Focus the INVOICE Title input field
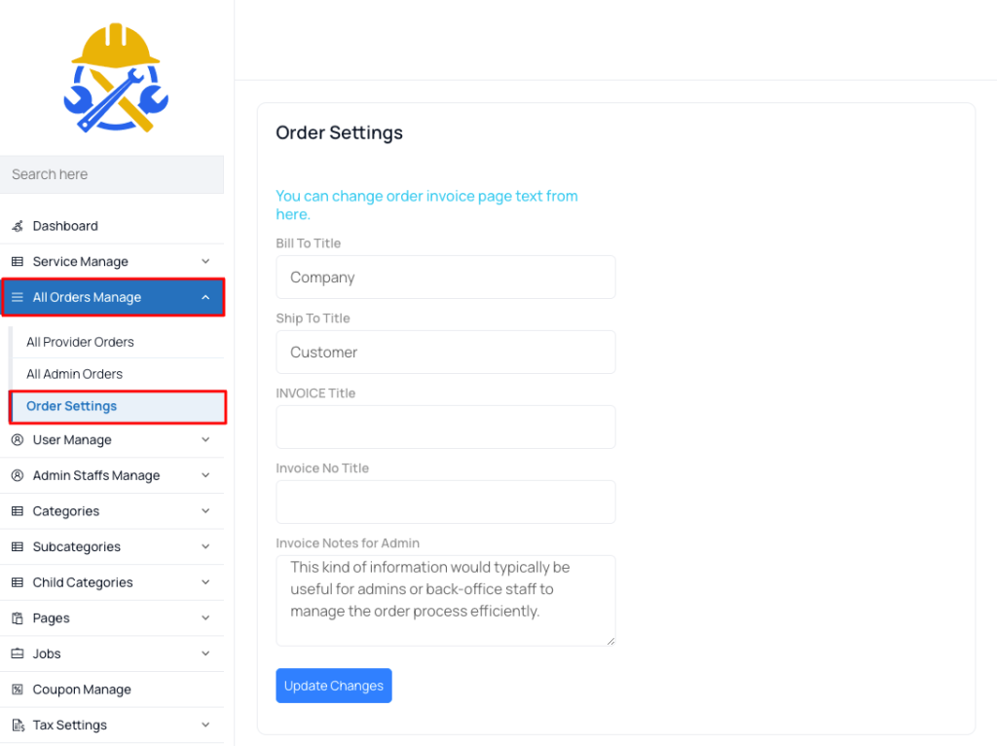This screenshot has height=746, width=997. tap(446, 427)
